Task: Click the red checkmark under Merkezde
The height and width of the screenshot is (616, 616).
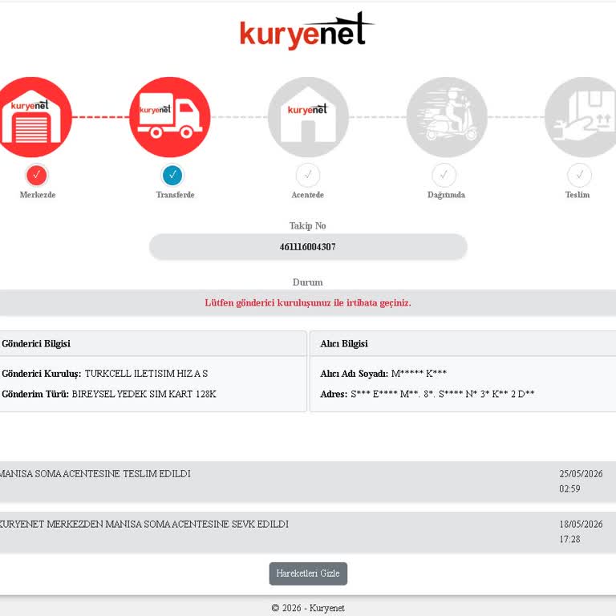Action: tap(37, 175)
